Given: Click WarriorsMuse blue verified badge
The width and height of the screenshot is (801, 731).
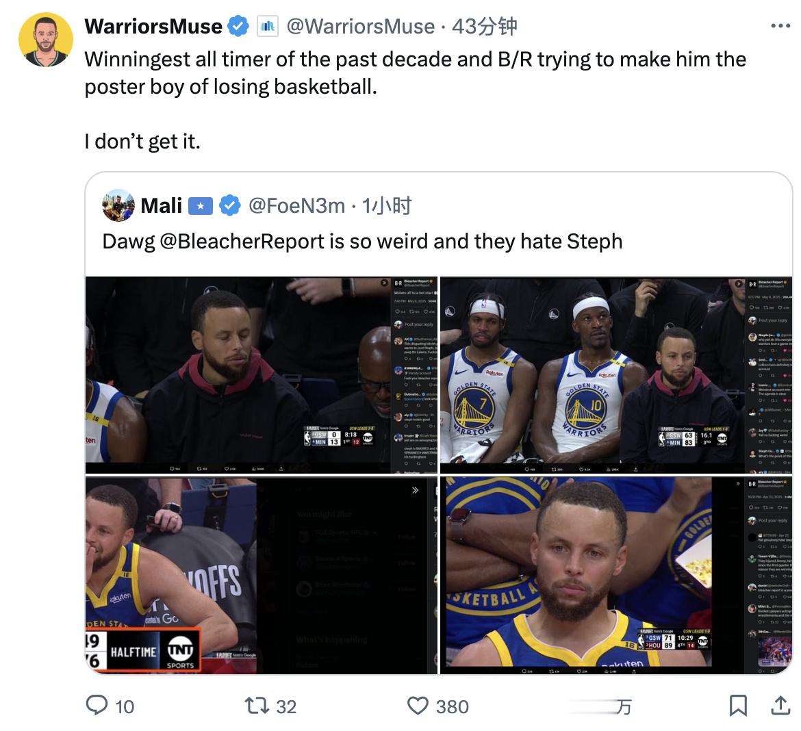Looking at the screenshot, I should [x=238, y=26].
